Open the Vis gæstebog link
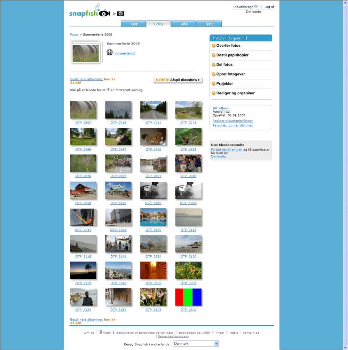 [125, 53]
